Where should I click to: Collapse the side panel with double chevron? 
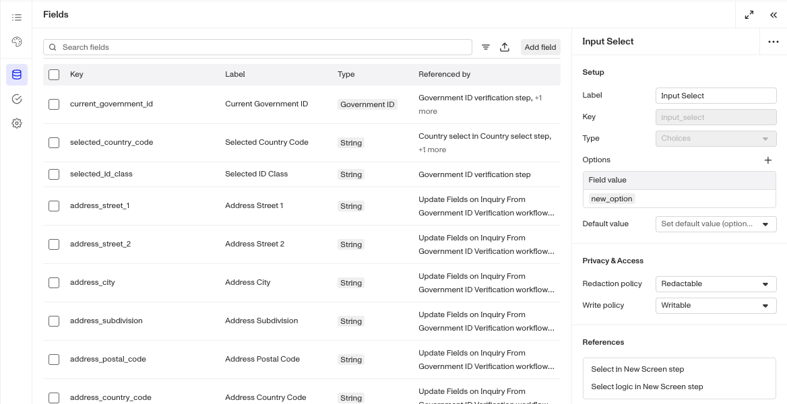point(774,15)
